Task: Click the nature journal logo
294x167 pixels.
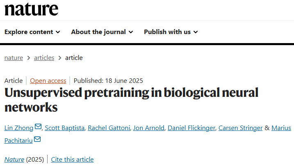Action: coord(31,9)
